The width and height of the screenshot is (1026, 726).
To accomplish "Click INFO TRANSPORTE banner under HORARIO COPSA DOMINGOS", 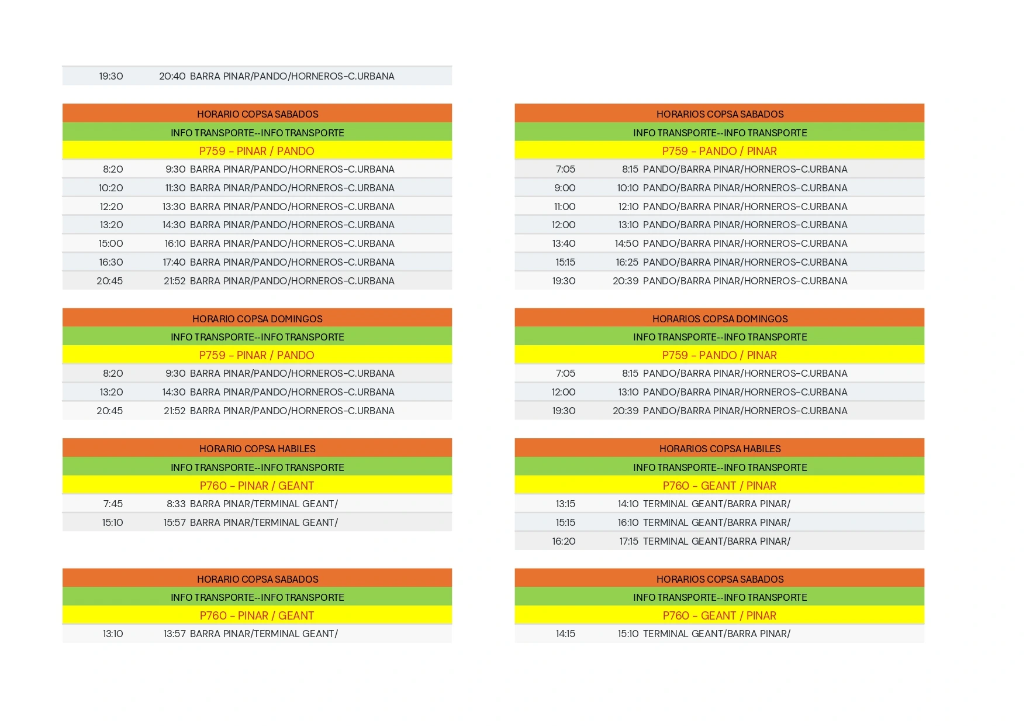I will [x=257, y=337].
